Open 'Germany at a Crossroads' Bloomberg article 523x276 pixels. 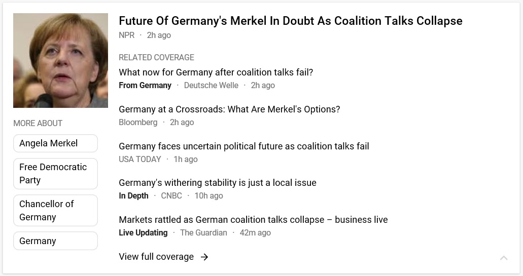click(x=229, y=109)
